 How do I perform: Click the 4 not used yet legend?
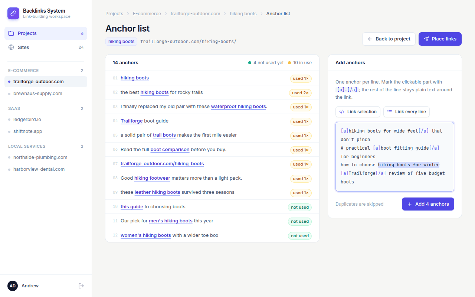click(266, 63)
